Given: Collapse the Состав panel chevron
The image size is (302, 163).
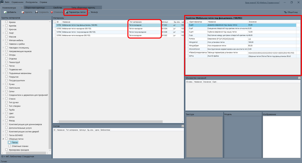Looking at the screenshot, I should pyautogui.click(x=183, y=126).
